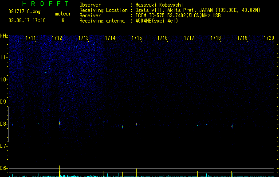Select the Ogata-vill. Akita-Pref. JAPAN location text

tap(198, 10)
